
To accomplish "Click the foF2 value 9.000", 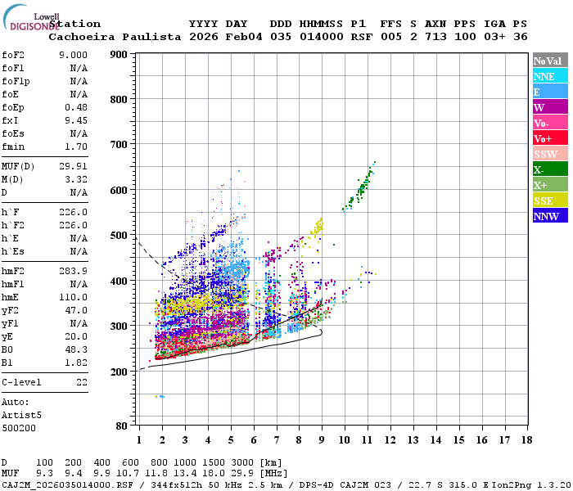I will [73, 55].
